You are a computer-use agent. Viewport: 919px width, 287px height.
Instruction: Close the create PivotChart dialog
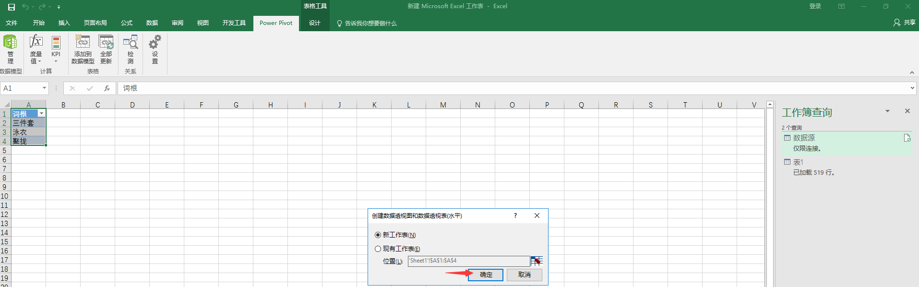[537, 215]
